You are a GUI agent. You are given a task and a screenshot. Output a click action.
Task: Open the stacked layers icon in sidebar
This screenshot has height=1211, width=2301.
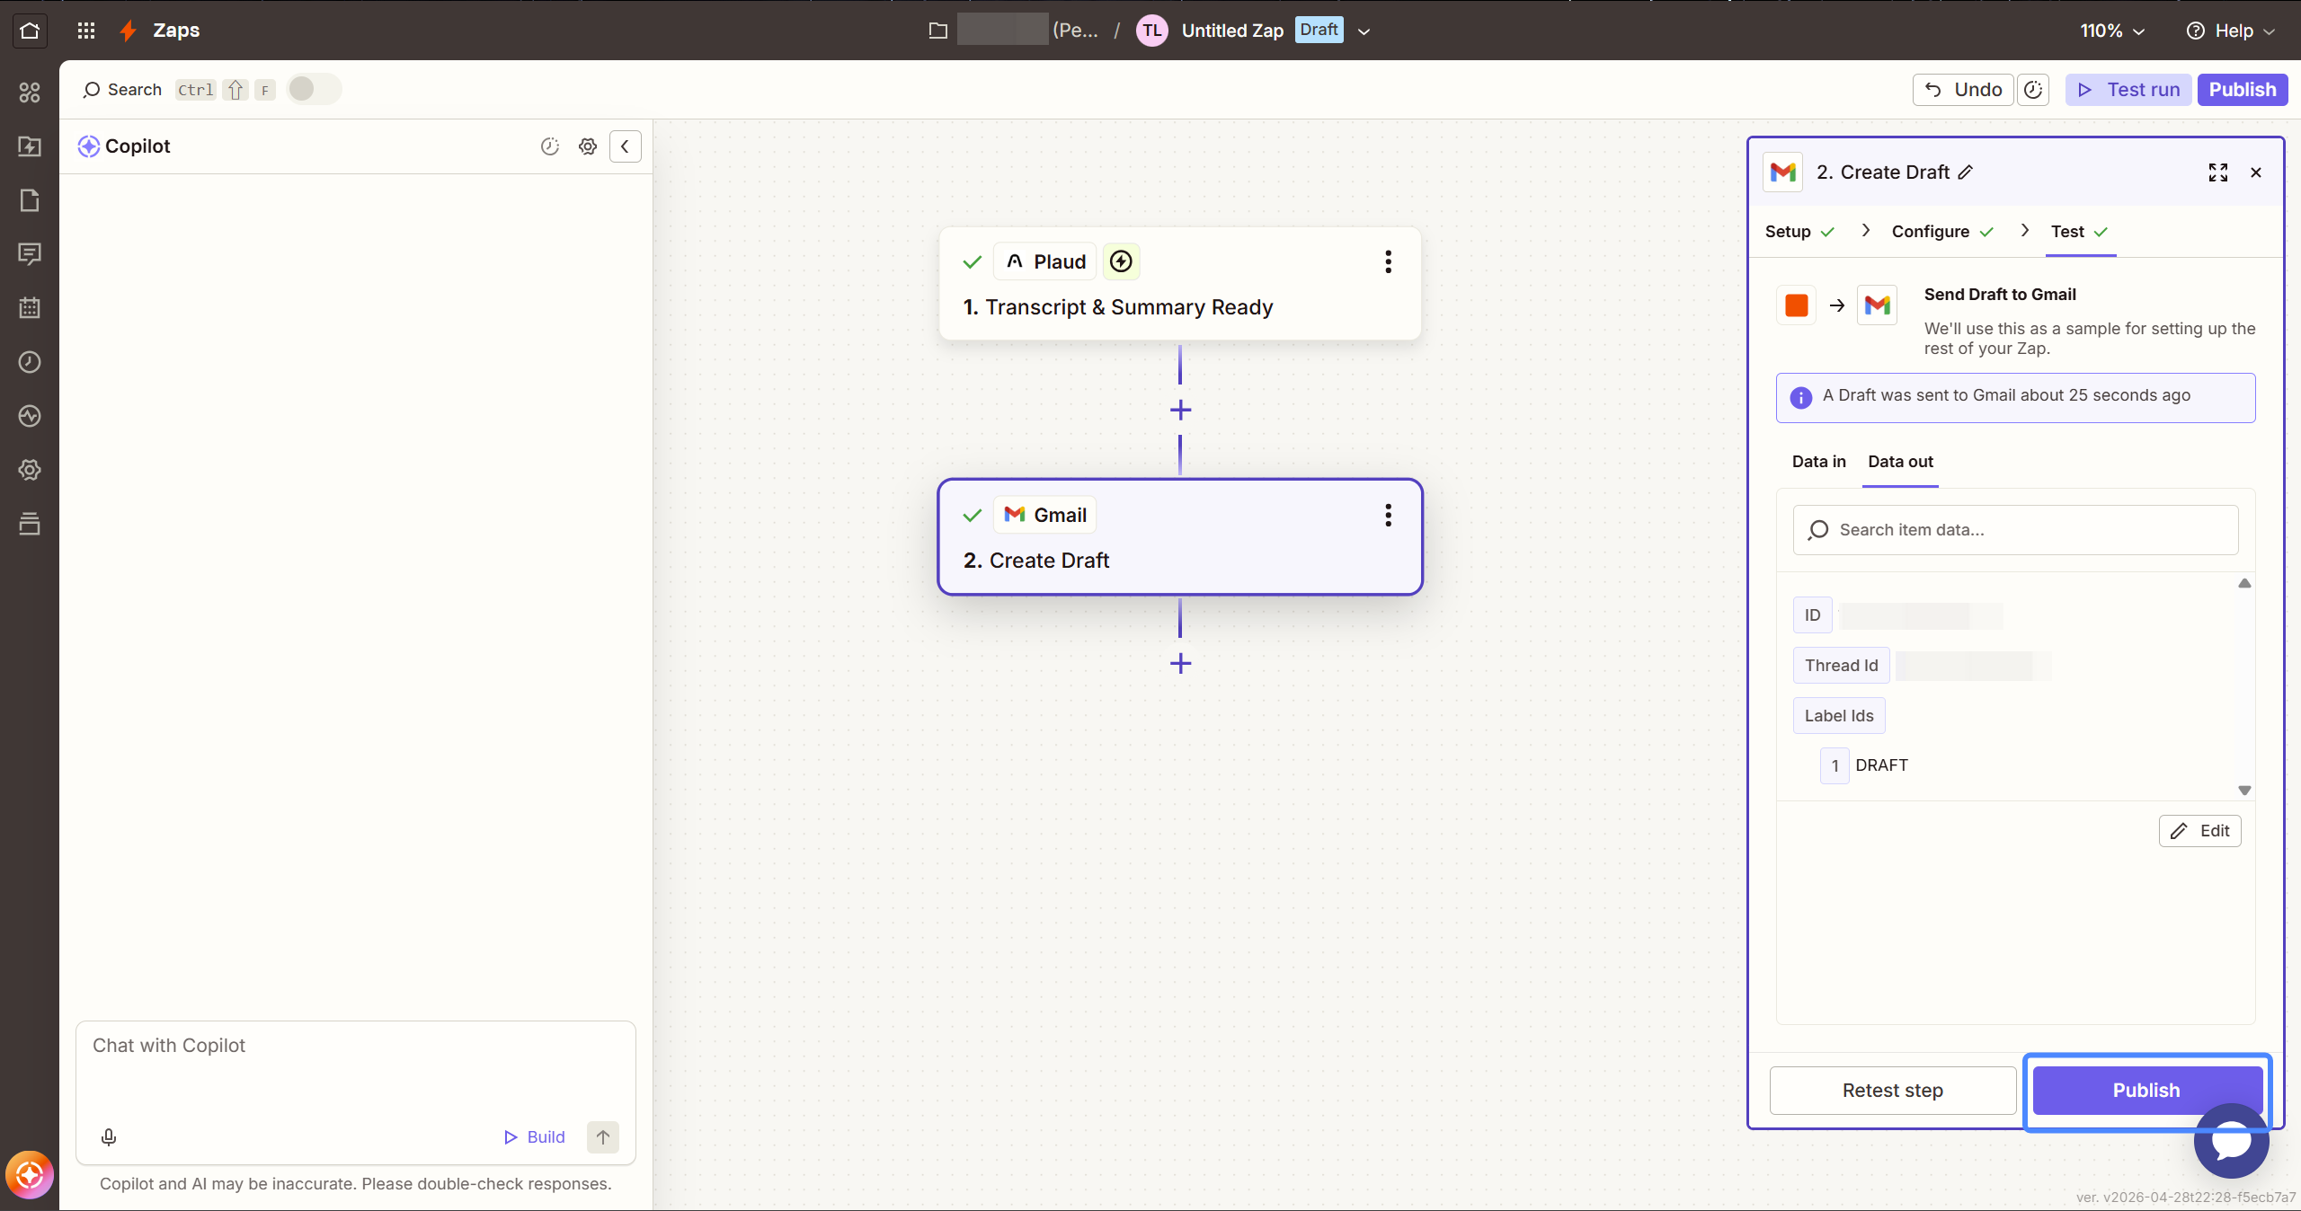tap(30, 524)
